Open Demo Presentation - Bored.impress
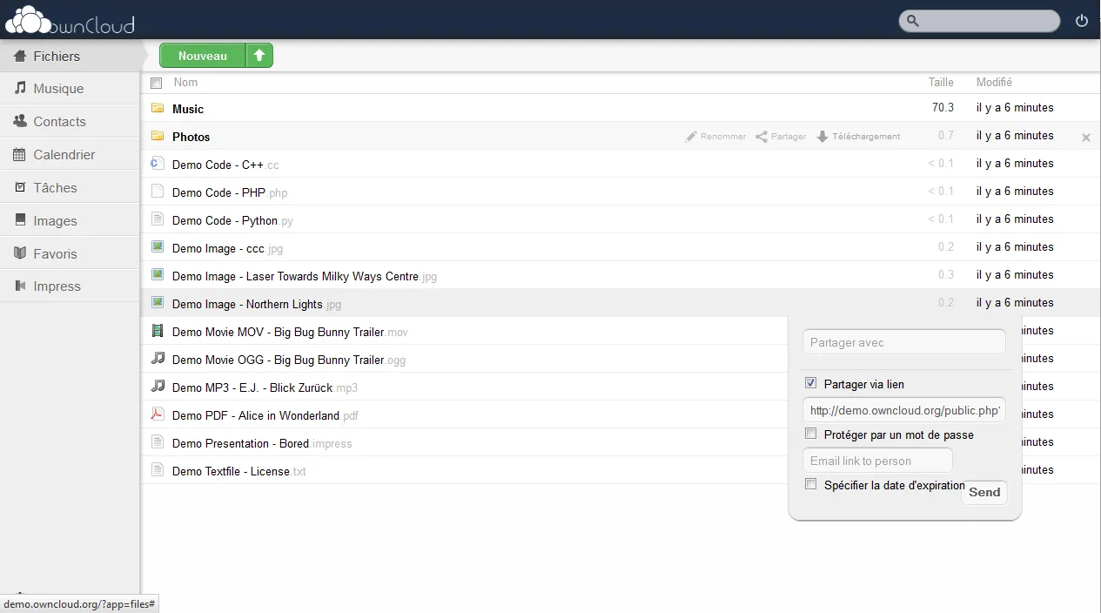The image size is (1101, 613). (262, 443)
